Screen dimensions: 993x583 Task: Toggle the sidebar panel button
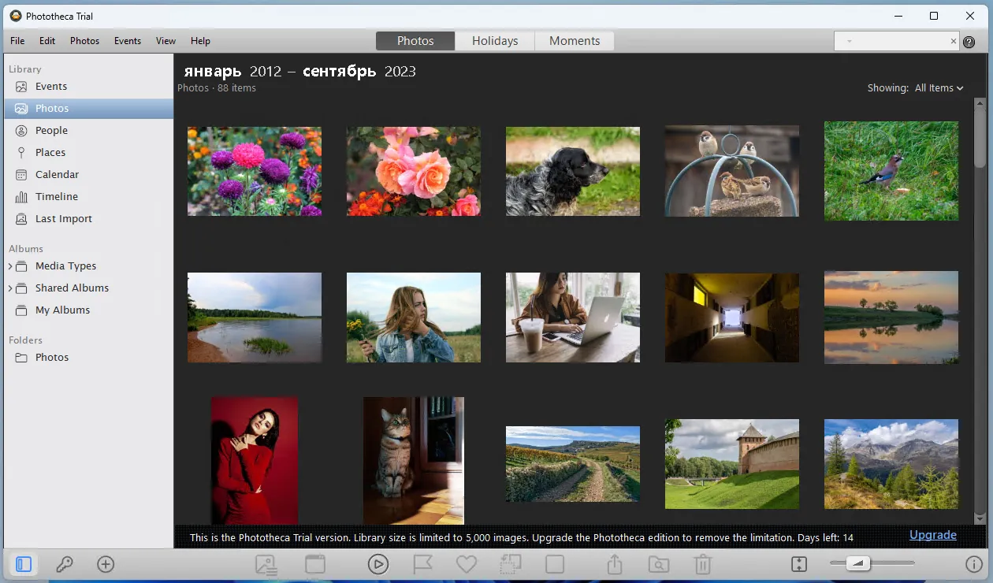pos(24,564)
